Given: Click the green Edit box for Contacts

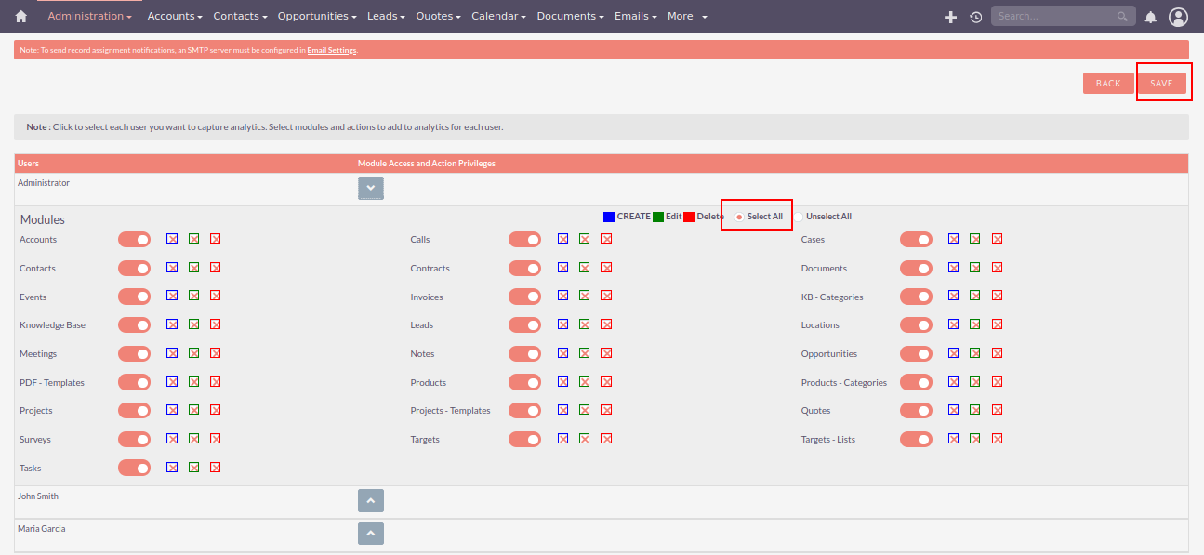Looking at the screenshot, I should 193,268.
